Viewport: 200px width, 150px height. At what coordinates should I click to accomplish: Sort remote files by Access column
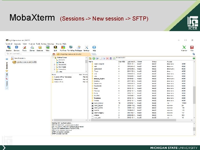(169, 62)
